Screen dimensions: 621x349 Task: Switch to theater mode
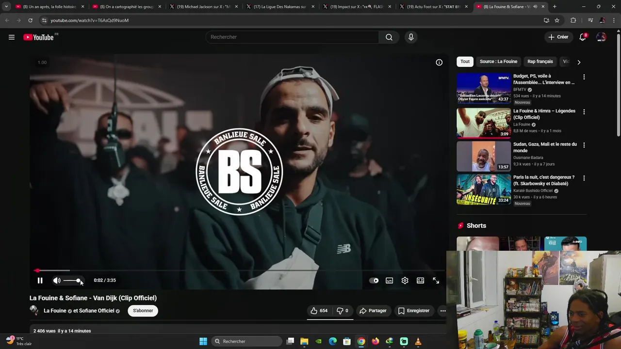pyautogui.click(x=421, y=281)
